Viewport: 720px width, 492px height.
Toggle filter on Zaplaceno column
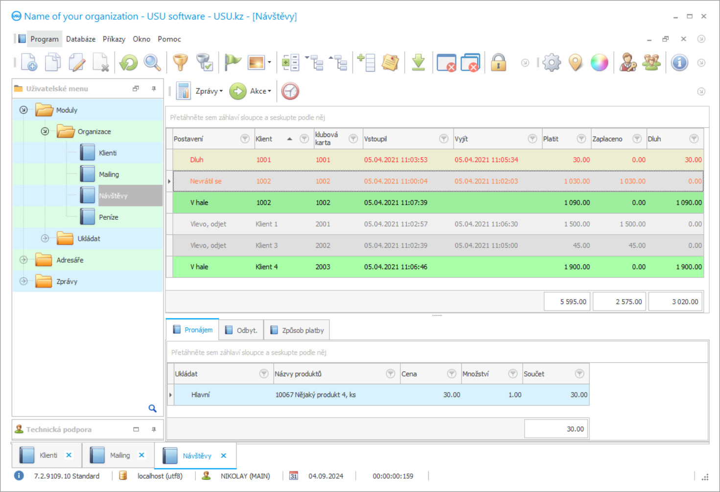click(x=637, y=139)
